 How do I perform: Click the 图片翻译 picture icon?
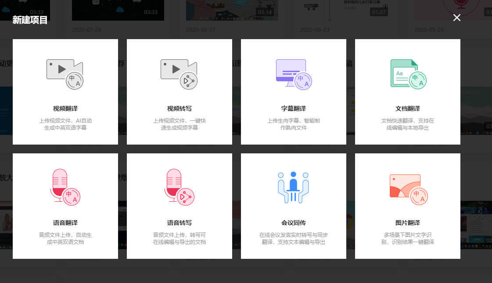pos(409,190)
